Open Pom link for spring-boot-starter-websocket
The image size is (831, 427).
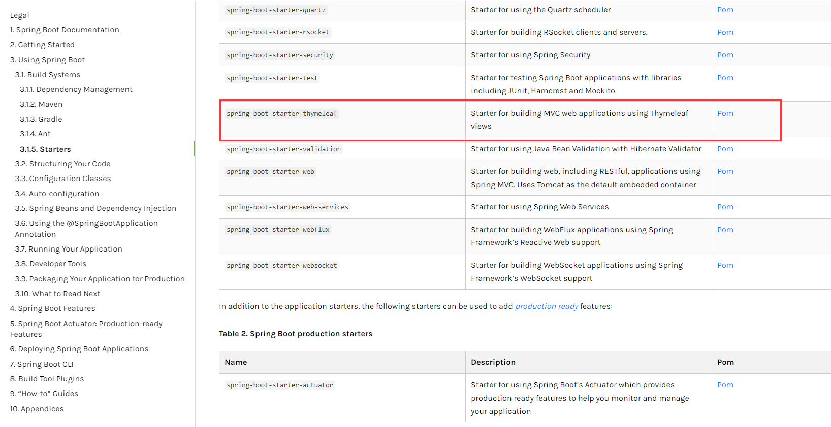point(725,265)
